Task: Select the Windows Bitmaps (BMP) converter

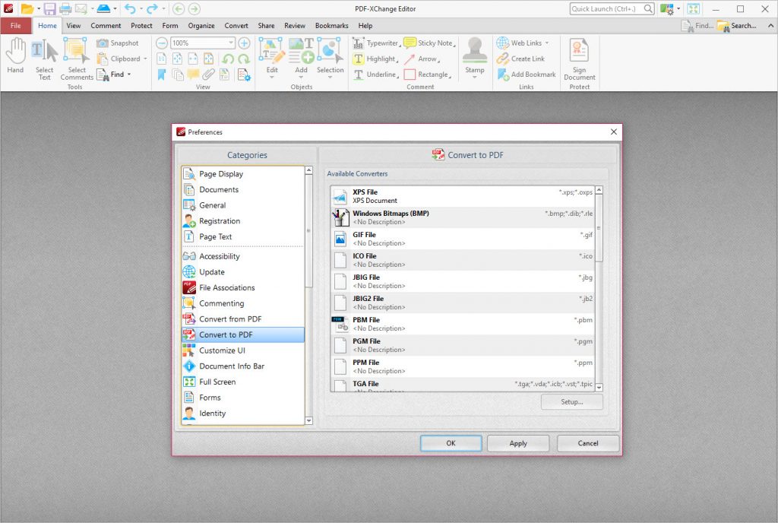Action: tap(463, 217)
